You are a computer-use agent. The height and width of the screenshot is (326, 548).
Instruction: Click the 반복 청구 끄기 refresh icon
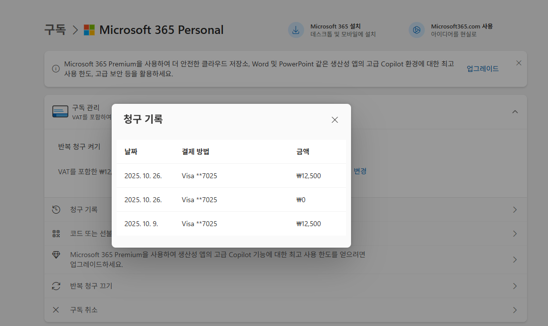[x=56, y=286]
